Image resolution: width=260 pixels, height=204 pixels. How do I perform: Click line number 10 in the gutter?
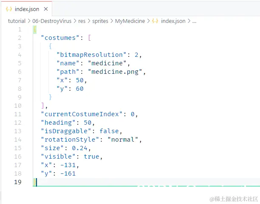coord(18,106)
